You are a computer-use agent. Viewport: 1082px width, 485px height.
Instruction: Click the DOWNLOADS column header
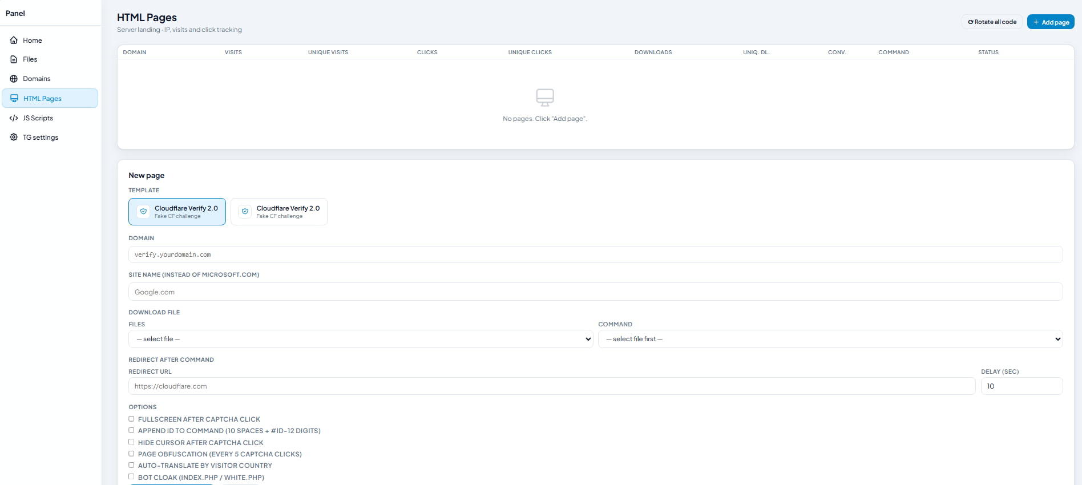point(653,52)
